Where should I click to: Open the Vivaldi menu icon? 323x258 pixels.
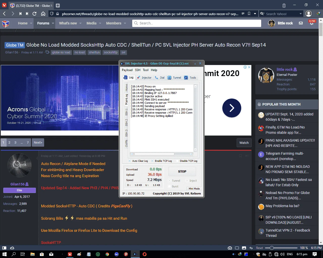point(4,5)
